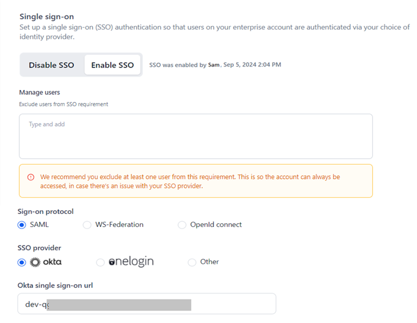This screenshot has width=417, height=323.
Task: Click the user name Sam in the status text
Action: (x=214, y=65)
